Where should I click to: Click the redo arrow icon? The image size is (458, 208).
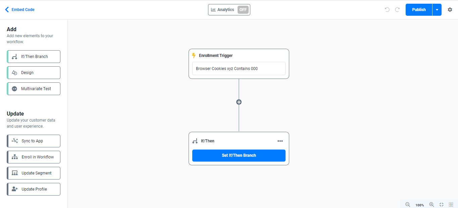coord(397,10)
